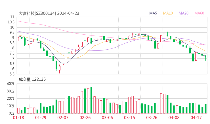Click the MA10 legend label
The image size is (210, 124).
pyautogui.click(x=168, y=13)
